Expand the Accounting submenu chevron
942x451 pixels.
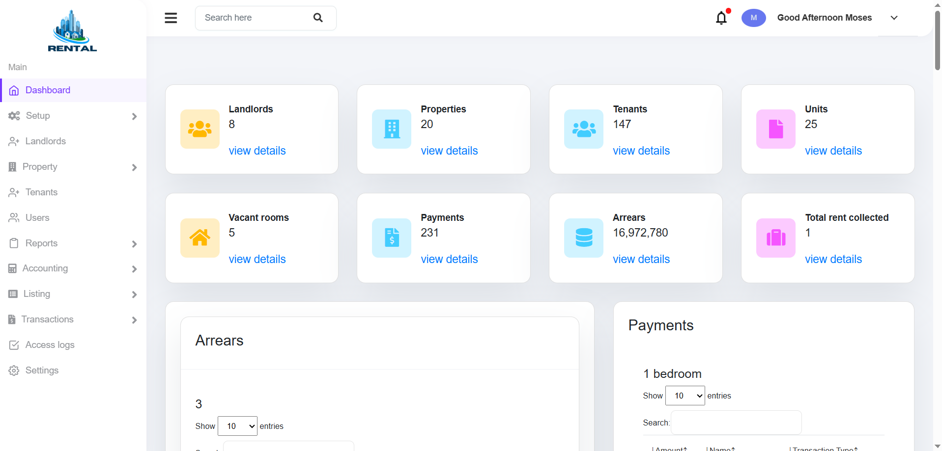(x=134, y=269)
